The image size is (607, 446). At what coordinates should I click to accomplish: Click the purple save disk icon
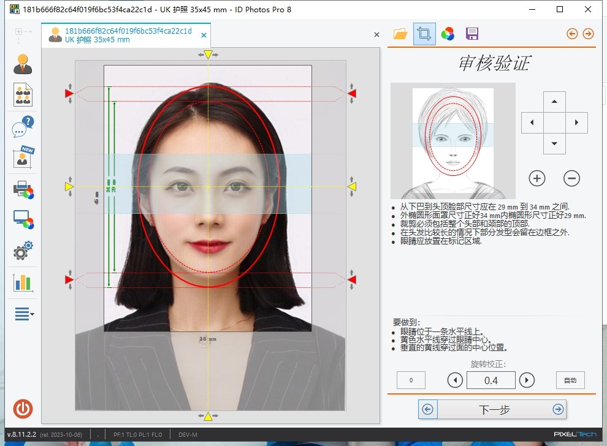(471, 34)
